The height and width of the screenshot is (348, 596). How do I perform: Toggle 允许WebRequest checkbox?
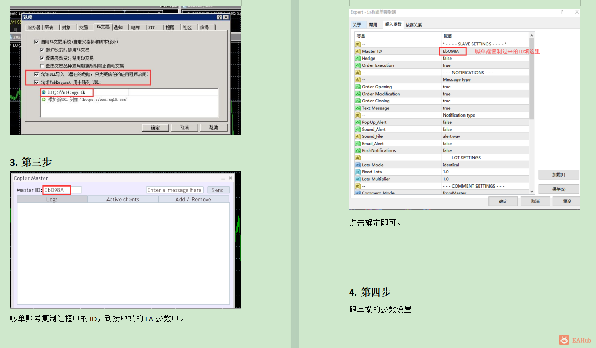pyautogui.click(x=37, y=82)
